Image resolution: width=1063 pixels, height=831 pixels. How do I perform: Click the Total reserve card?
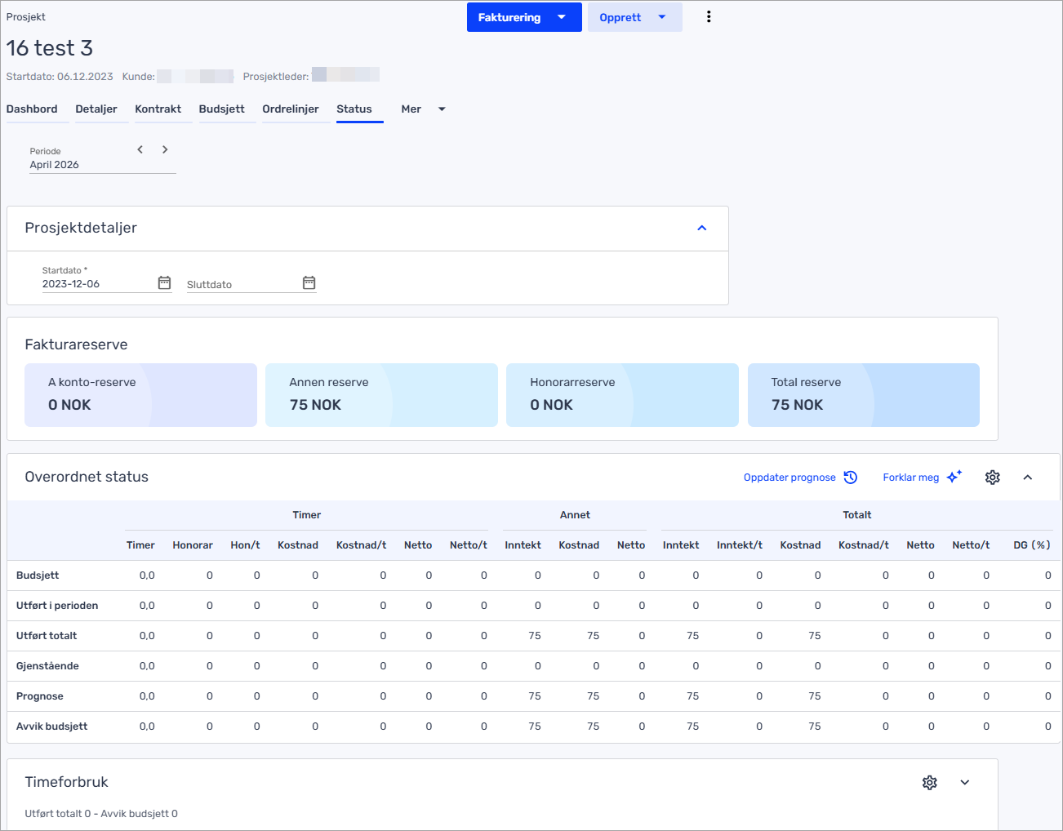[x=863, y=395]
